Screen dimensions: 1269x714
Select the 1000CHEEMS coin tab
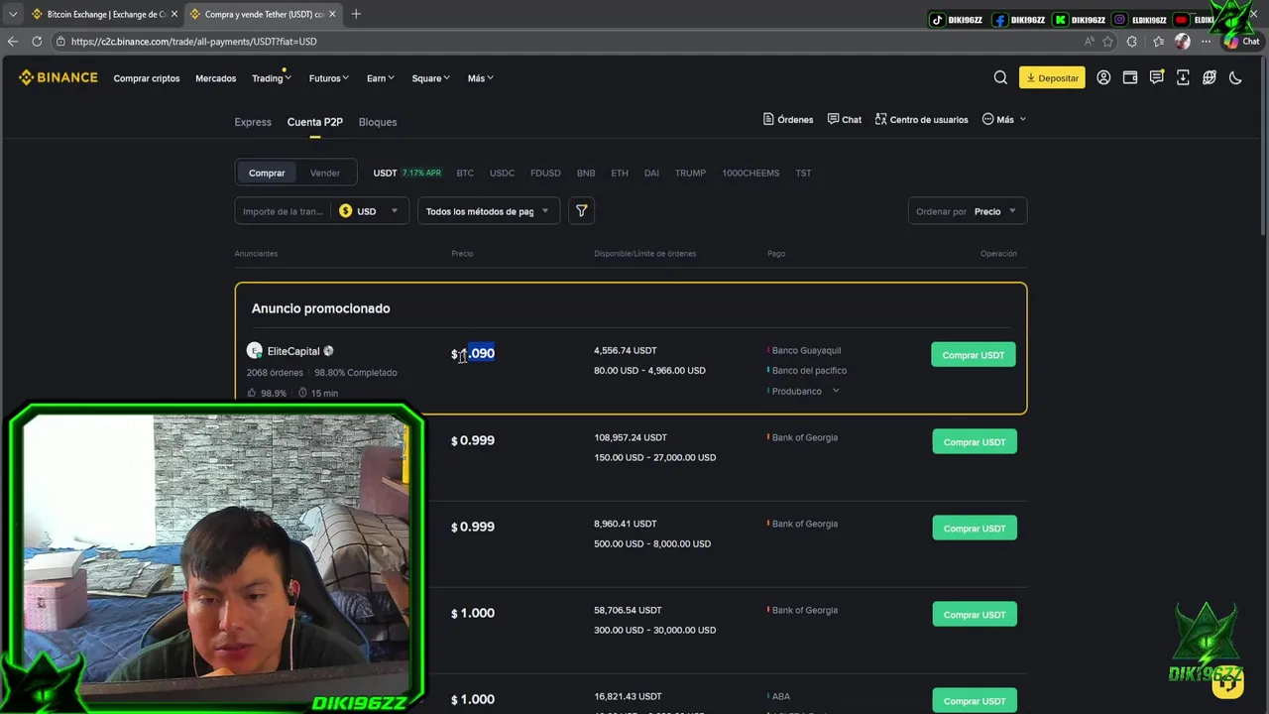pos(750,173)
